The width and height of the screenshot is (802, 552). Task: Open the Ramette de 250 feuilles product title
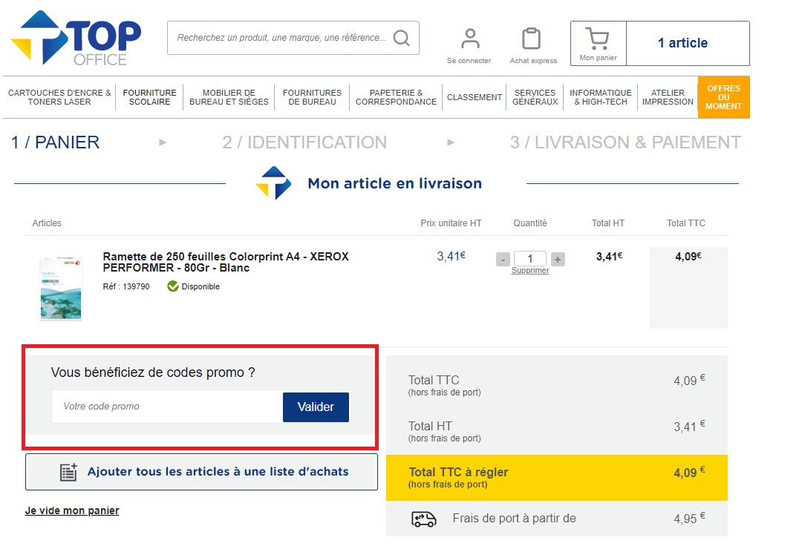click(x=226, y=262)
